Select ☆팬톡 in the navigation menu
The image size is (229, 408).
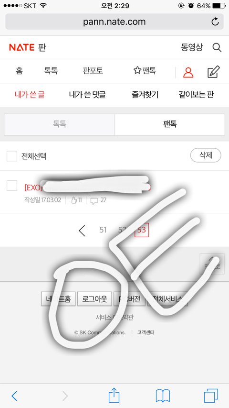pyautogui.click(x=145, y=70)
